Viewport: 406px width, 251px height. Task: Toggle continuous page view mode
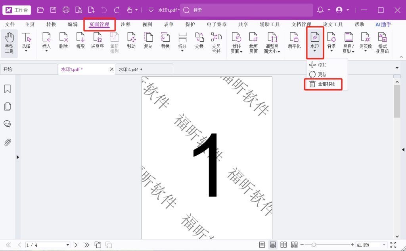[x=273, y=245]
